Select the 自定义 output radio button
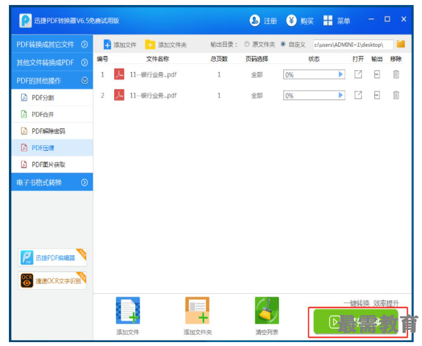The image size is (422, 346). click(x=283, y=44)
